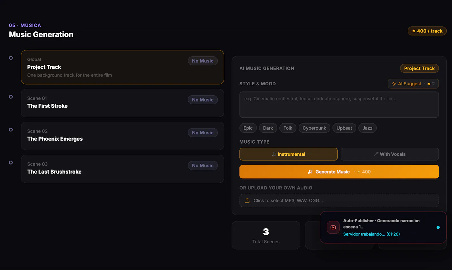
Task: Click the STYLE & MOOD label
Action: coord(258,84)
